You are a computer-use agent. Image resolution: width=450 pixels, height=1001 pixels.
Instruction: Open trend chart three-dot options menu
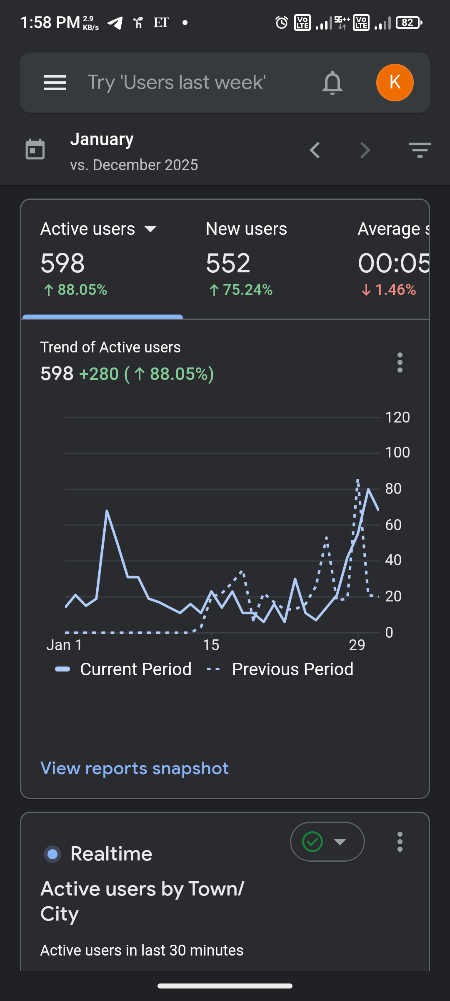pos(400,362)
